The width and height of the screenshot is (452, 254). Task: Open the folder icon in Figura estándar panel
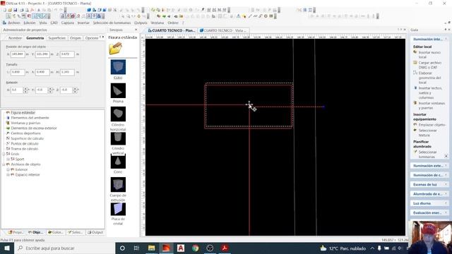point(115,49)
